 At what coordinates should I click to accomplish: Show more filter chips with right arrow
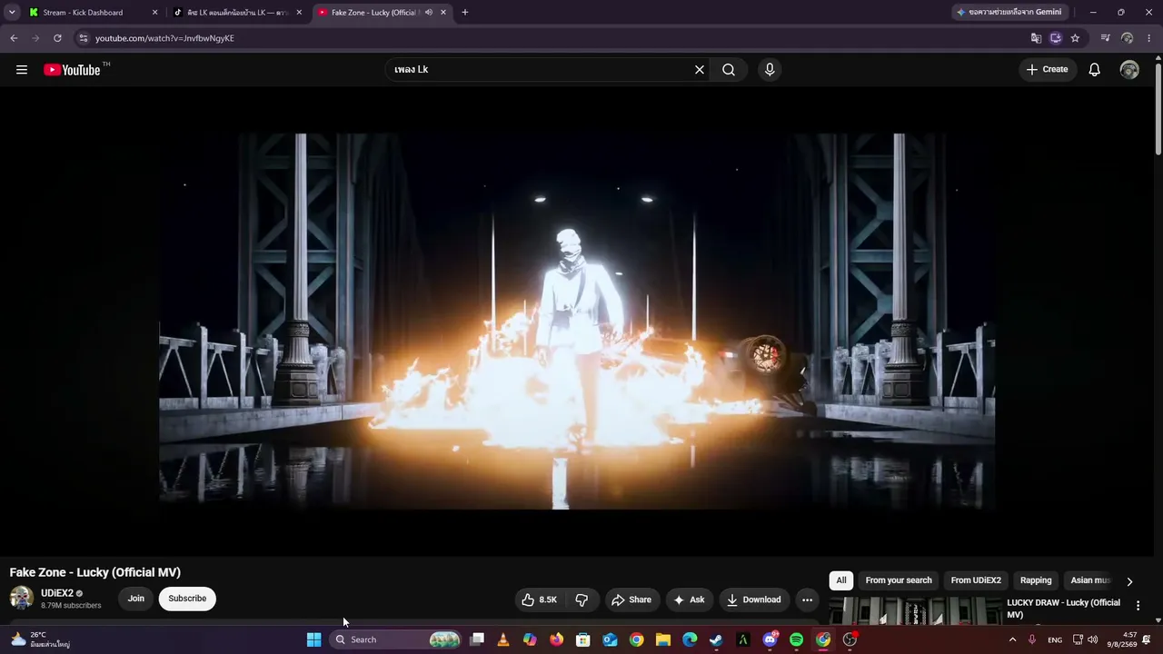[x=1129, y=581]
